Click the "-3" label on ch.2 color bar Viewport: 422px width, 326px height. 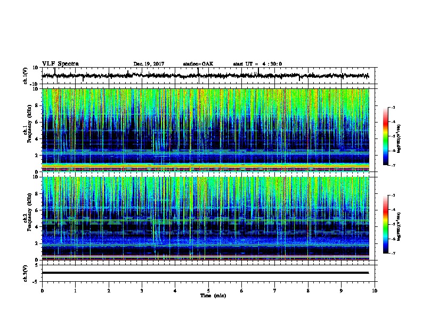point(393,195)
